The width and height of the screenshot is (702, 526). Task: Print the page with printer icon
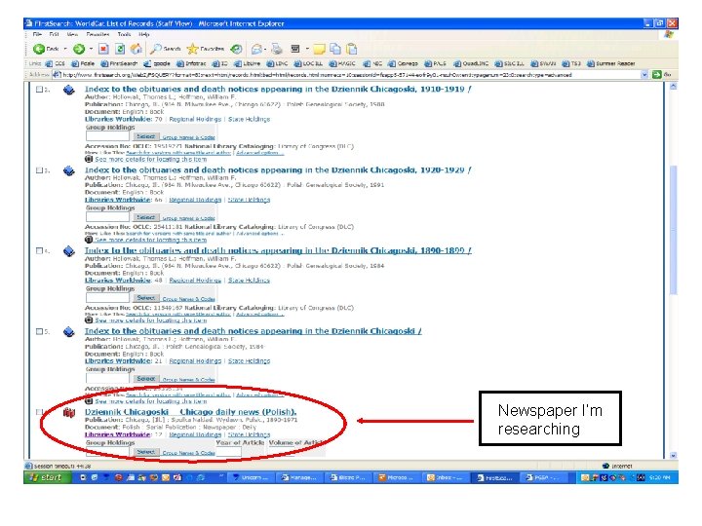[277, 49]
